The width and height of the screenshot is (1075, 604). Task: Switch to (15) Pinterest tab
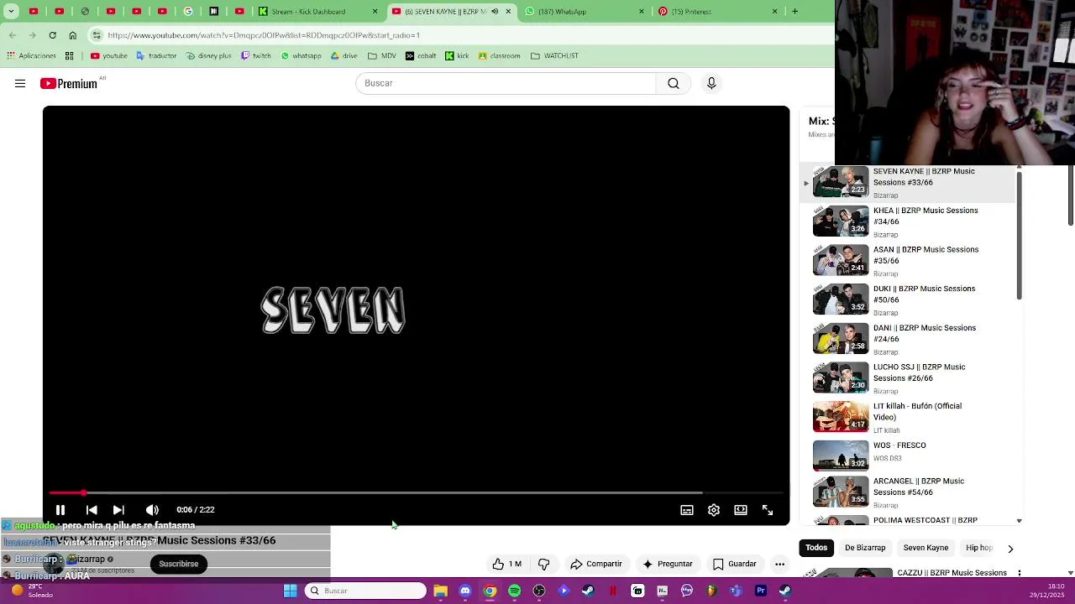pyautogui.click(x=718, y=12)
